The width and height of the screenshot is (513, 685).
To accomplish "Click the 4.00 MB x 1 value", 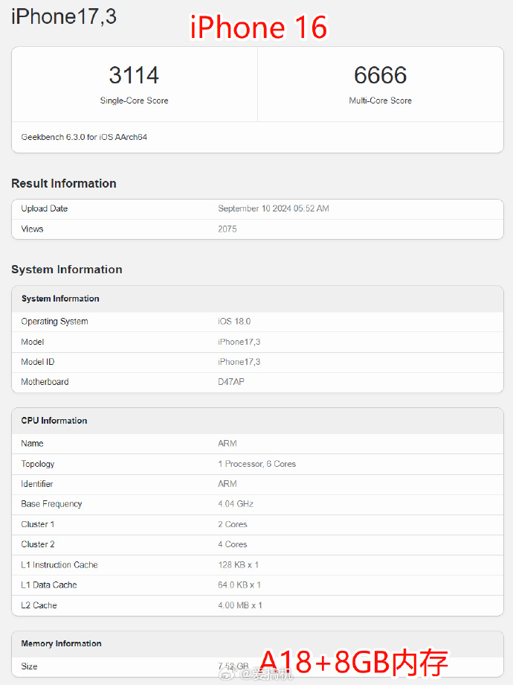I will coord(240,605).
